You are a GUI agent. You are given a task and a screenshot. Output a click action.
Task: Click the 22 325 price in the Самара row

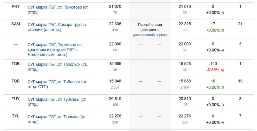[x=184, y=24]
